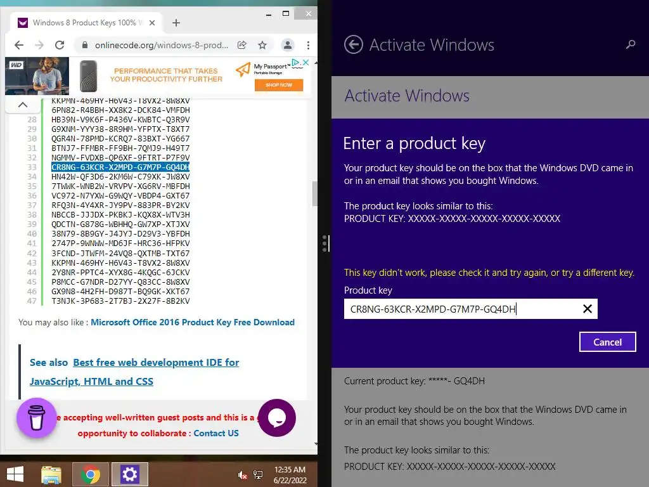Click purple coffee cup donate button
The image size is (649, 487).
tap(36, 418)
